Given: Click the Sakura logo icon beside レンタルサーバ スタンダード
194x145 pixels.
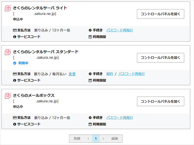Looking at the screenshot, I should 8,52.
